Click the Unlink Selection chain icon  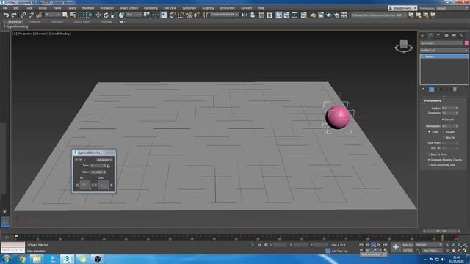point(31,15)
